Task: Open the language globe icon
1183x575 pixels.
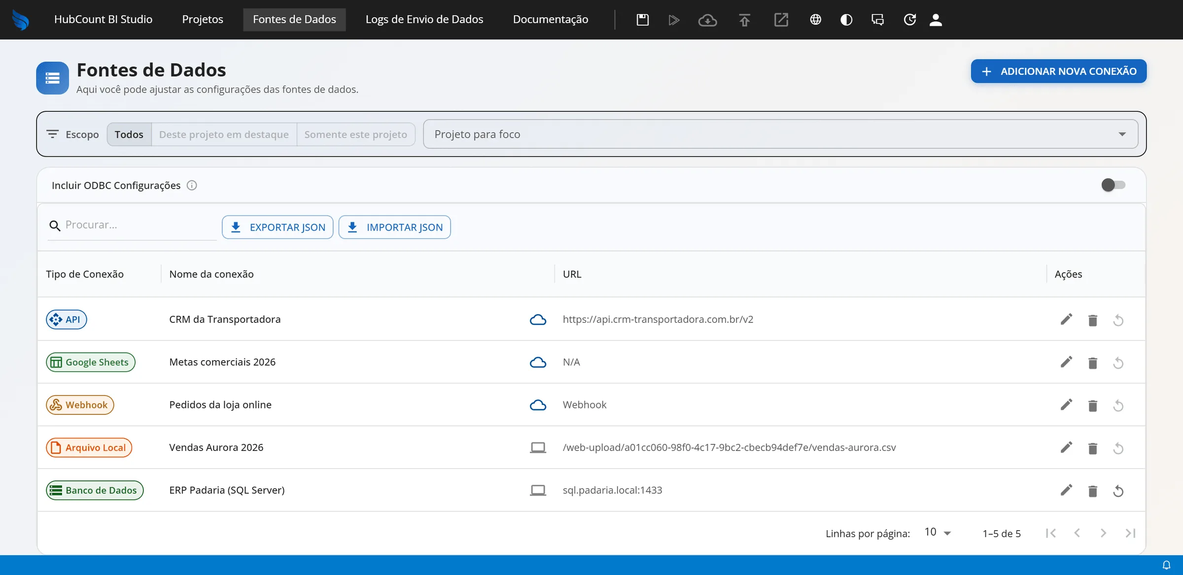Action: (x=815, y=20)
